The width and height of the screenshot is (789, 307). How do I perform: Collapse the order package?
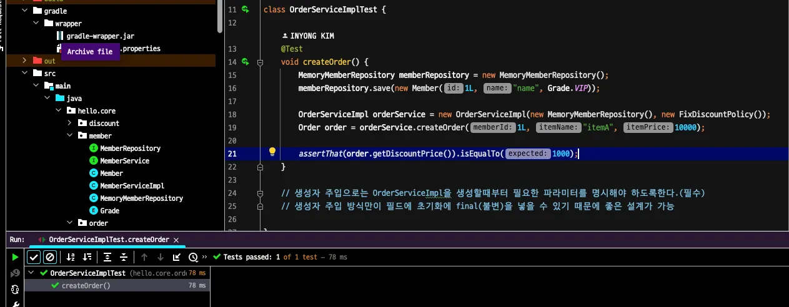click(x=69, y=223)
